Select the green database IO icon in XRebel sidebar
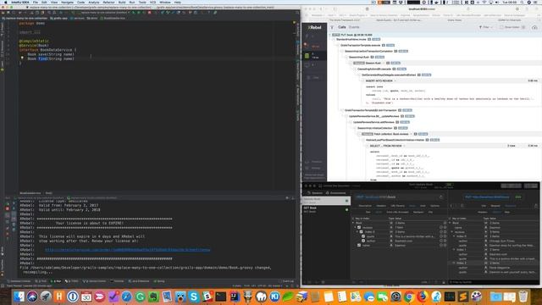 pyautogui.click(x=307, y=56)
